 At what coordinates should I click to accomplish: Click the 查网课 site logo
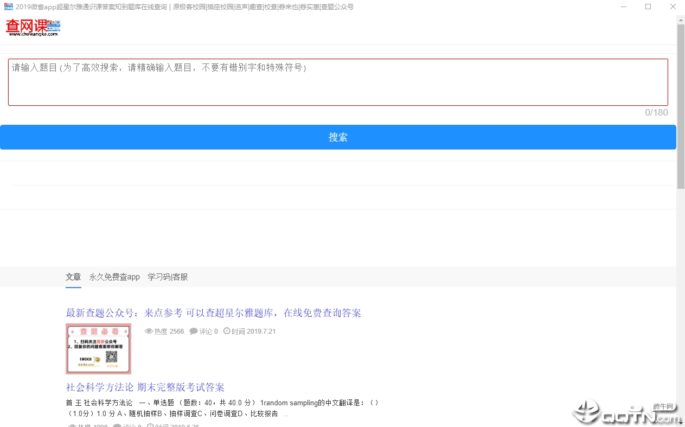tap(33, 28)
